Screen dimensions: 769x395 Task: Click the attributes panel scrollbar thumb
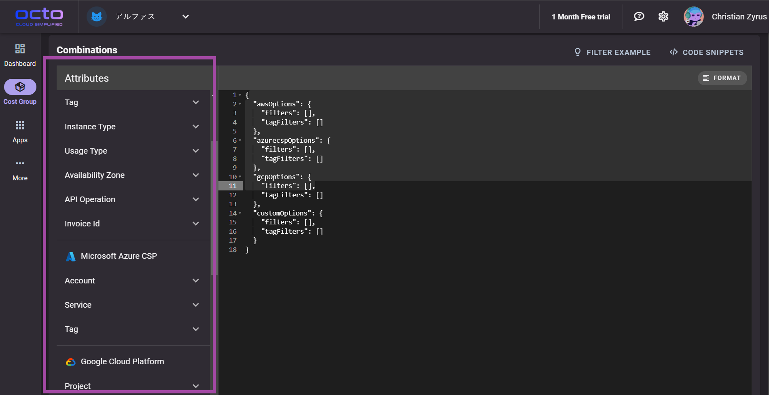(214, 208)
